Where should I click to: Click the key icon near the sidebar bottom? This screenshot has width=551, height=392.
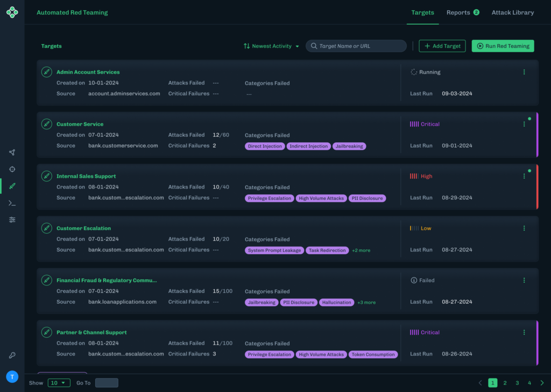coord(12,355)
